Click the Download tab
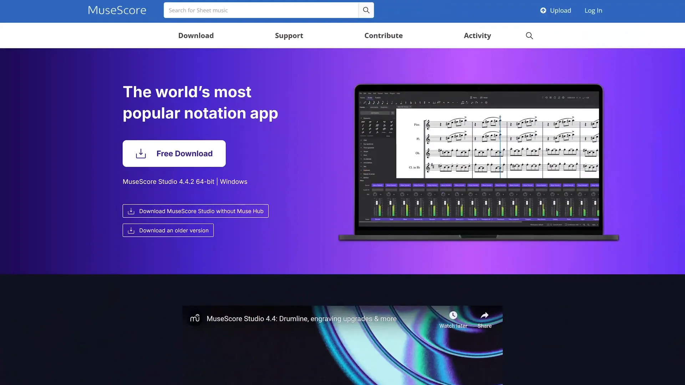 tap(196, 35)
